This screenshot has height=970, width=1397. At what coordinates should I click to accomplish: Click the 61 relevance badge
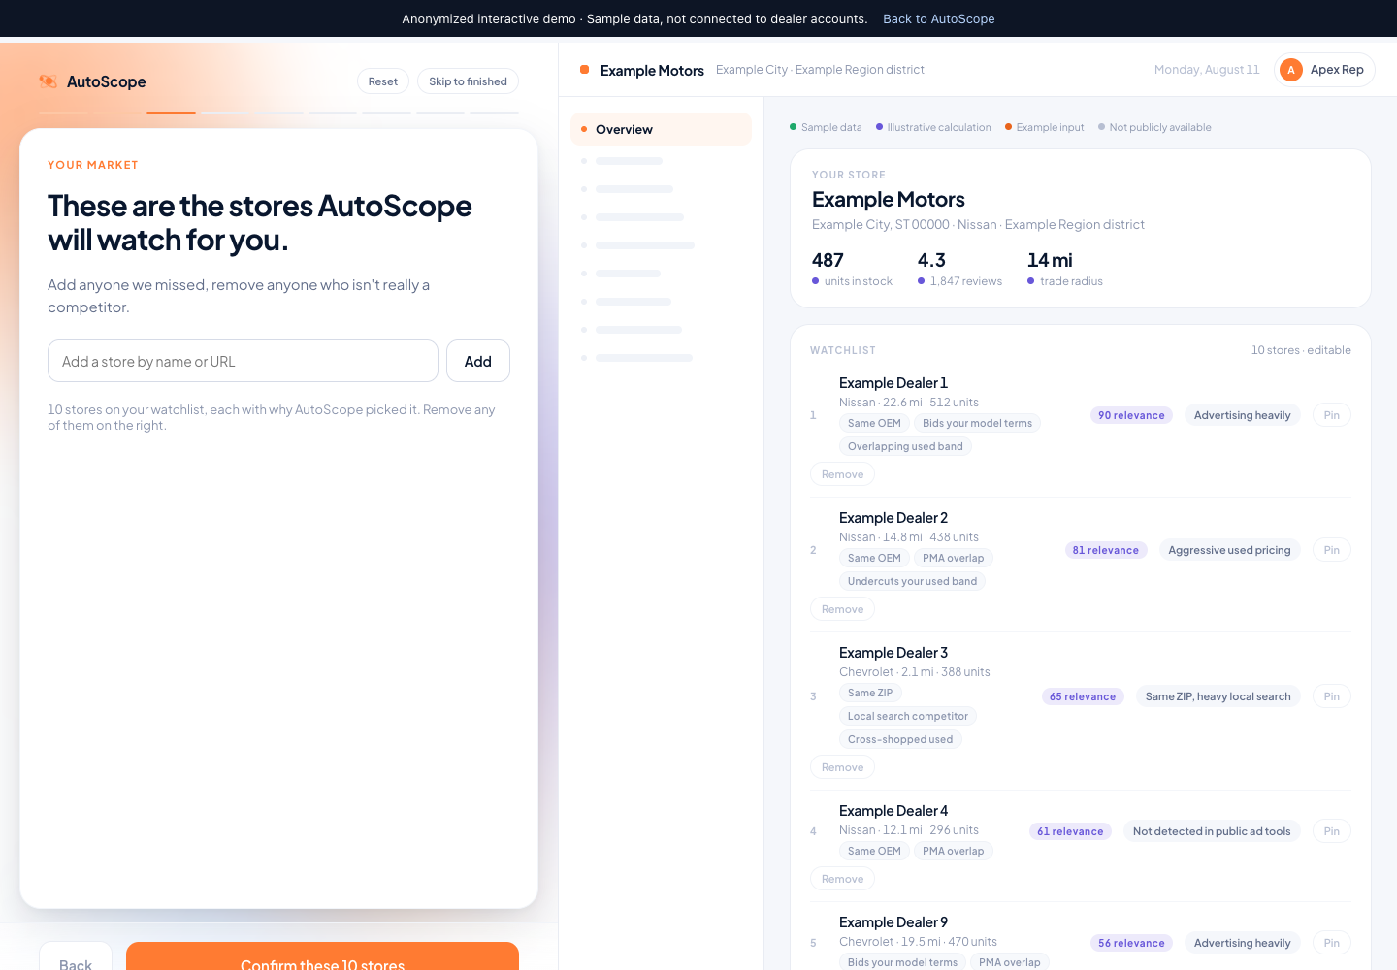(x=1071, y=831)
